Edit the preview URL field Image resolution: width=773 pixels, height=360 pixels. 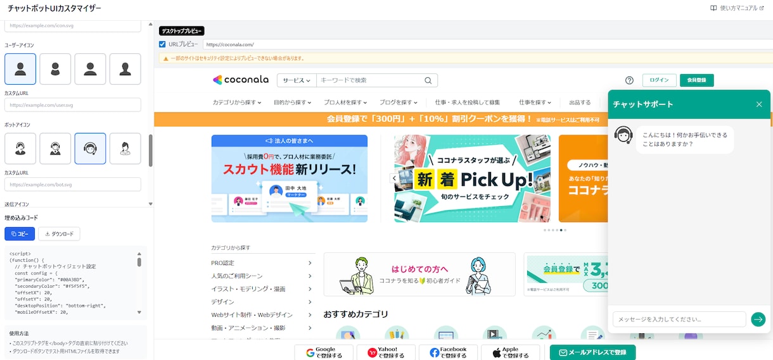click(x=487, y=44)
